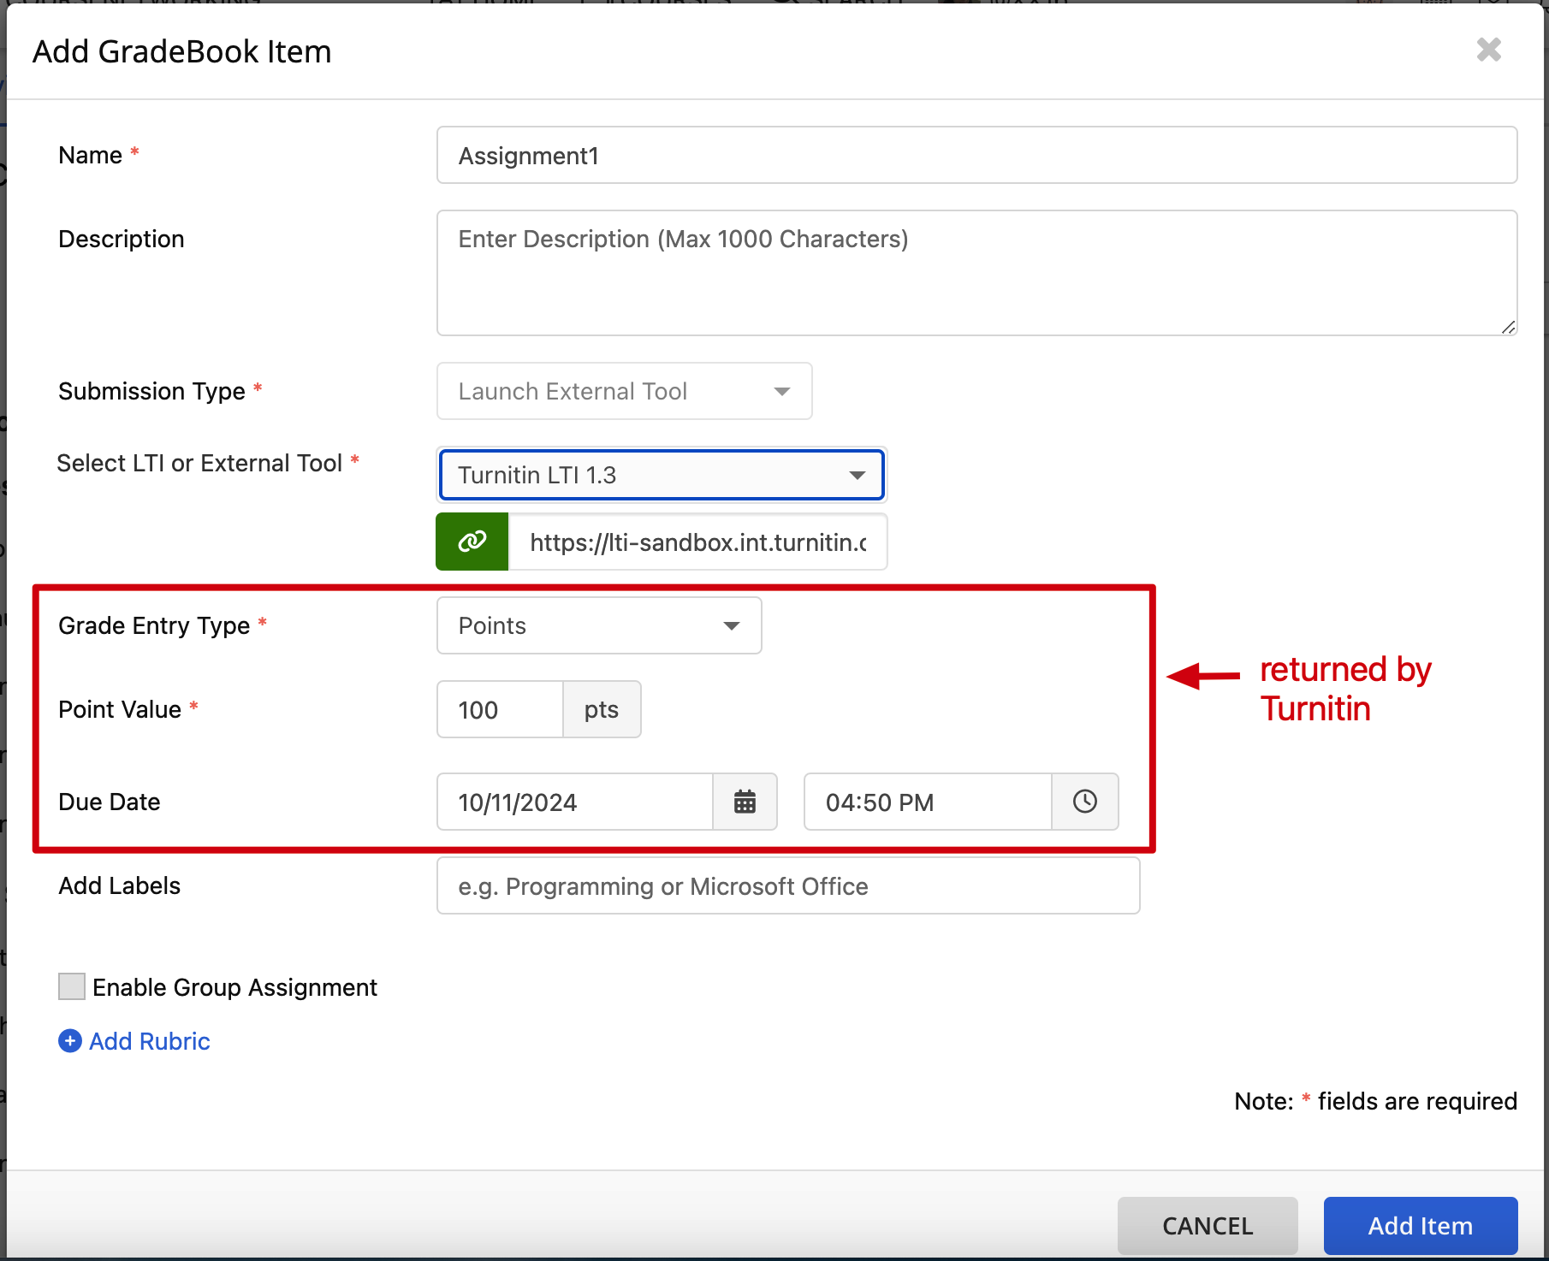
Task: Click the Add Labels input field
Action: 787,885
